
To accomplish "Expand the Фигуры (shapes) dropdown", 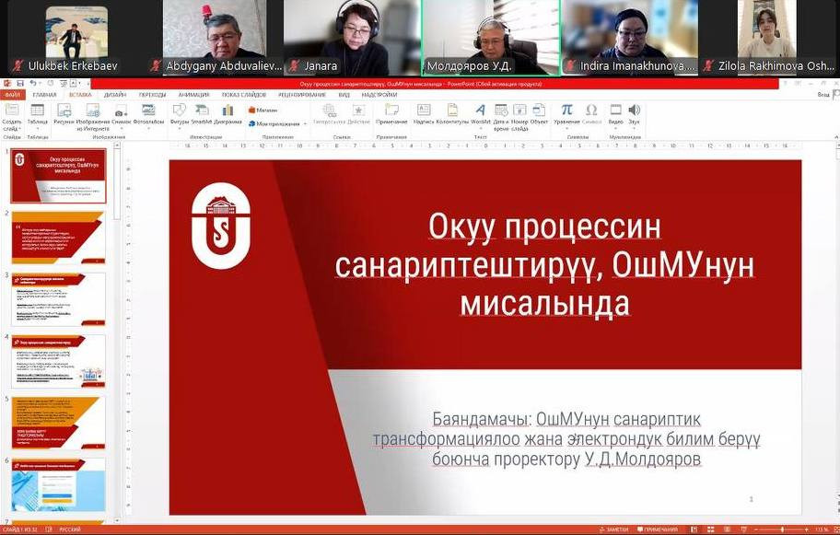I will pyautogui.click(x=179, y=113).
